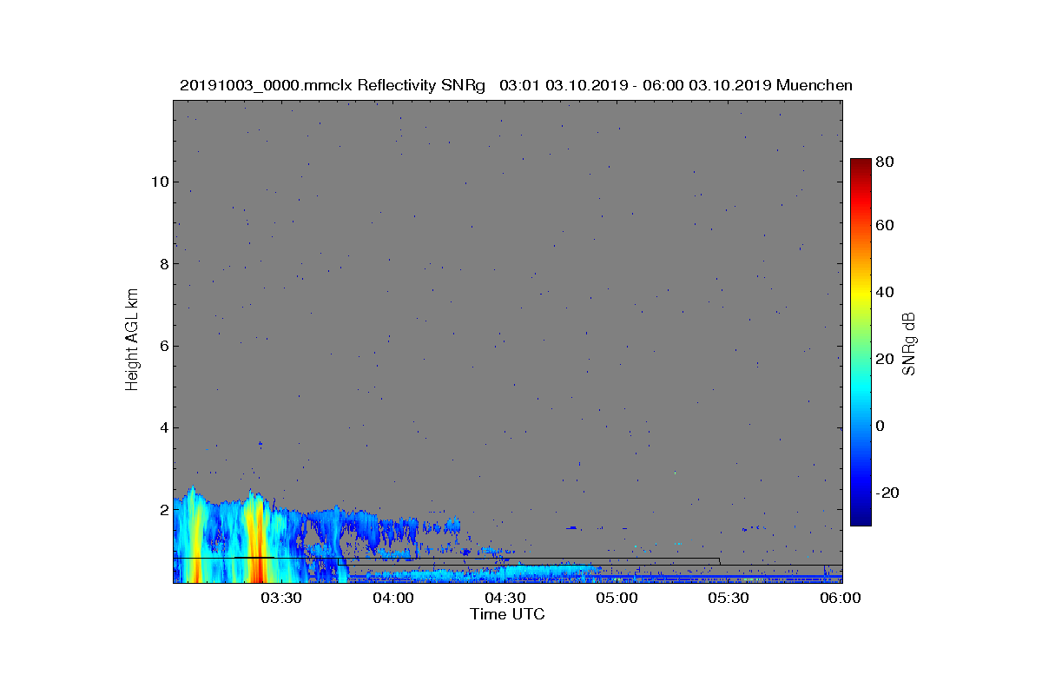Click the 03:30 time tick label
Screen dimensions: 1042x695
coord(281,599)
